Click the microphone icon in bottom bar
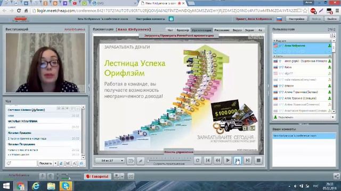The image size is (341, 191). click(x=43, y=176)
